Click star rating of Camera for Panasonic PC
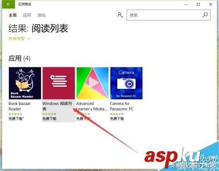Image resolution: width=219 pixels, height=171 pixels. pyautogui.click(x=117, y=114)
